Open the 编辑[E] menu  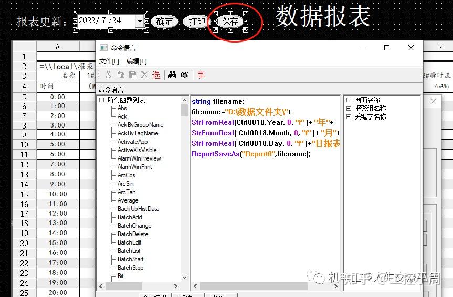(136, 61)
